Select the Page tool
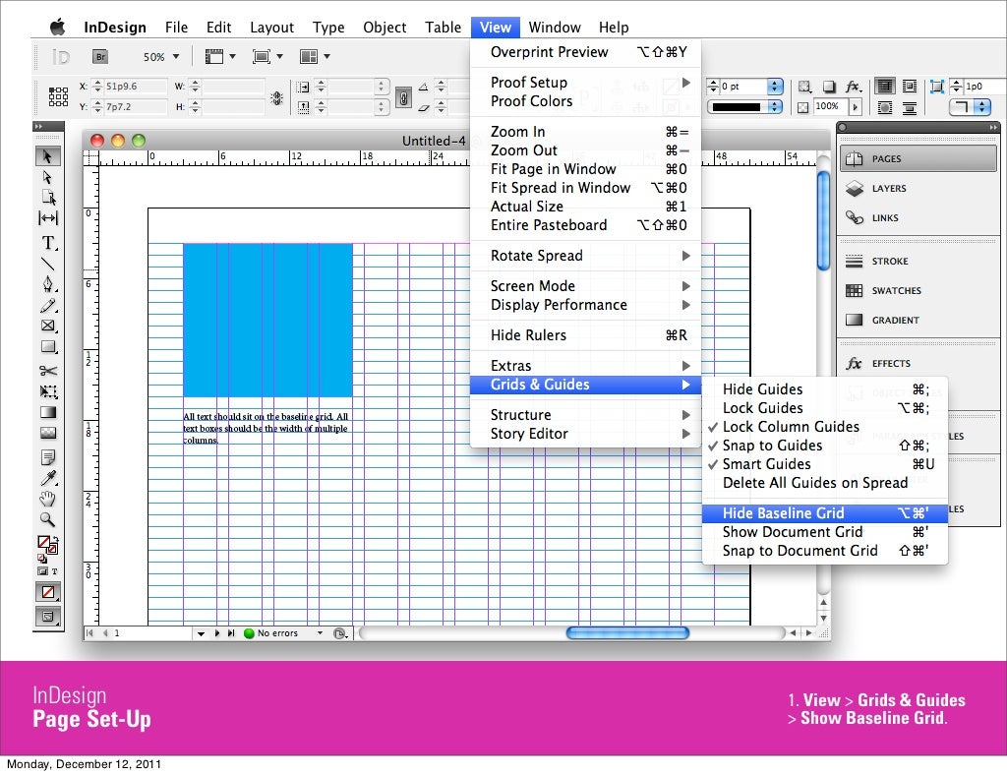Image resolution: width=1007 pixels, height=775 pixels. pyautogui.click(x=48, y=197)
